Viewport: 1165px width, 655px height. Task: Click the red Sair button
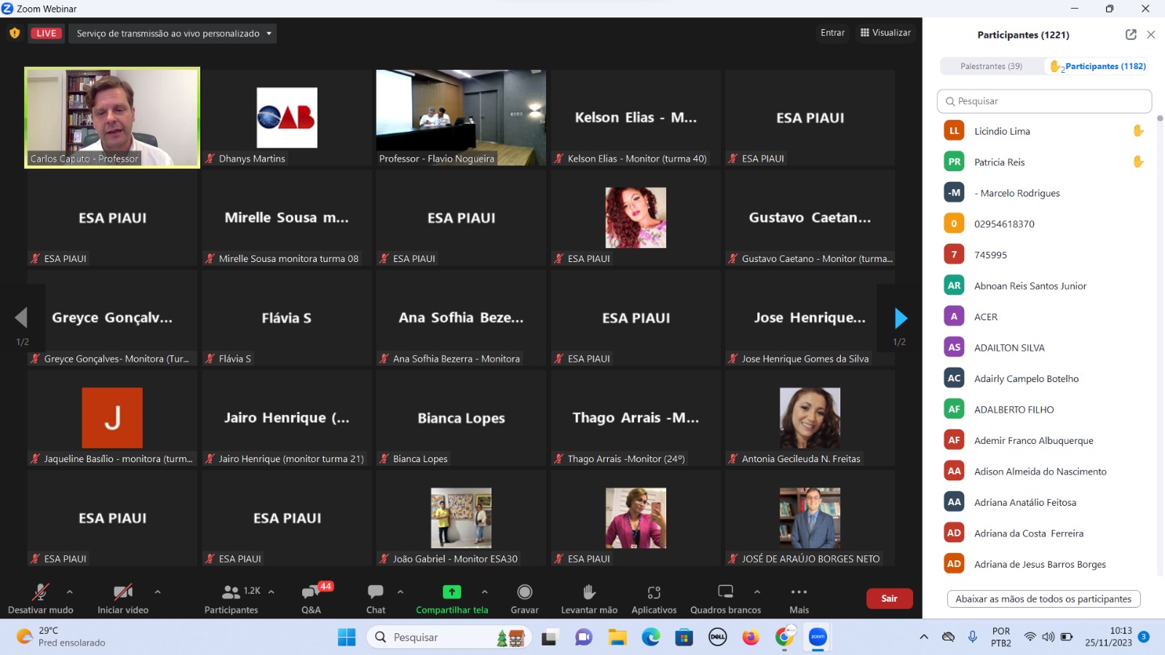[x=889, y=598]
